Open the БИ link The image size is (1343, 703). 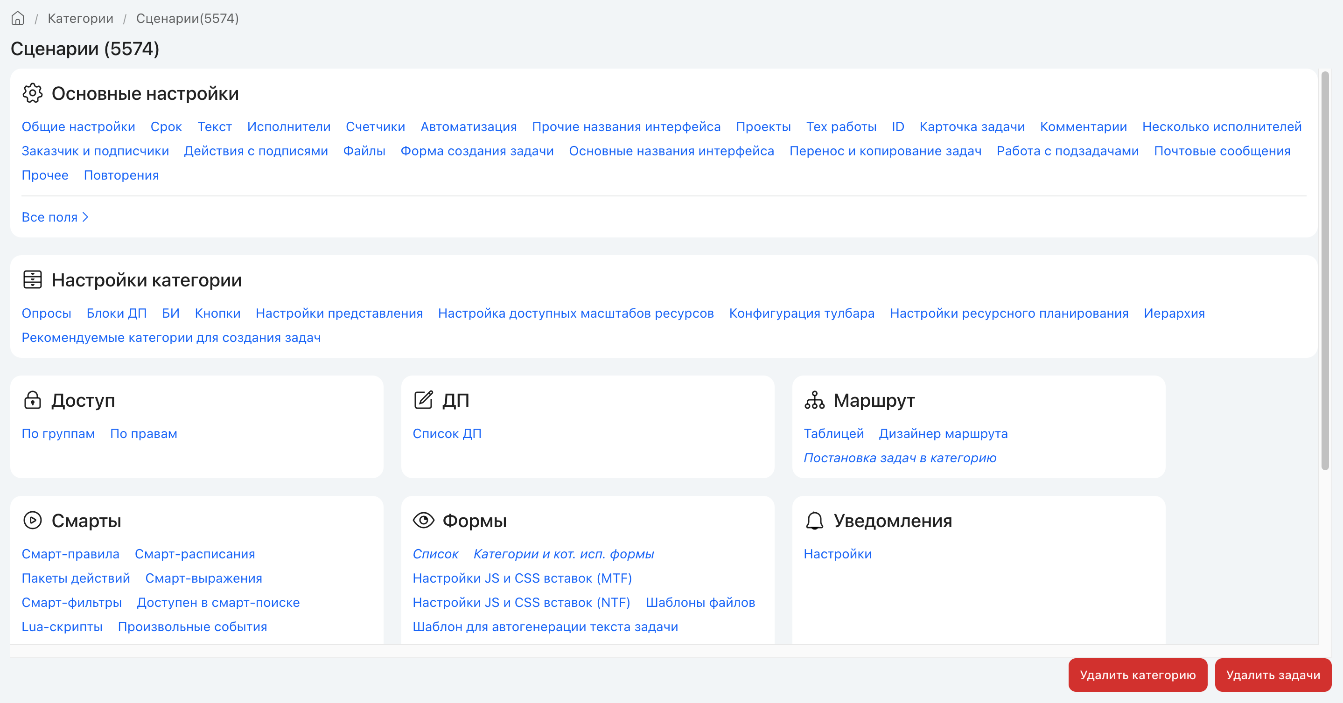[170, 313]
